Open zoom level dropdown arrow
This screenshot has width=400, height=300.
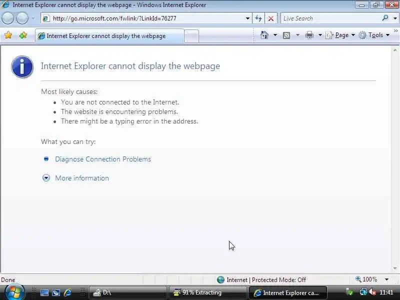pos(386,279)
